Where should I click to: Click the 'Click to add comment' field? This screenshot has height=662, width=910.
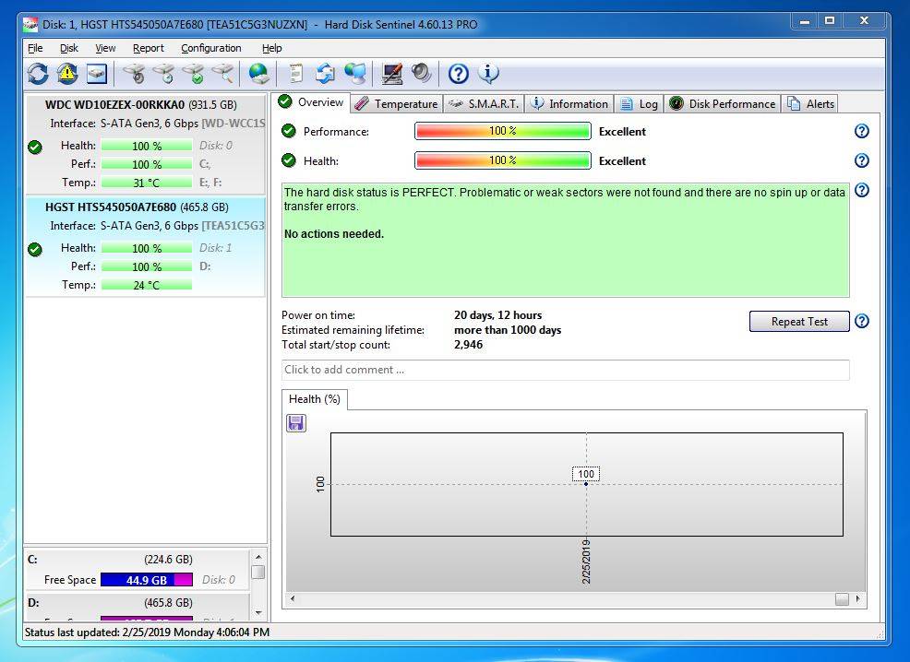click(565, 370)
